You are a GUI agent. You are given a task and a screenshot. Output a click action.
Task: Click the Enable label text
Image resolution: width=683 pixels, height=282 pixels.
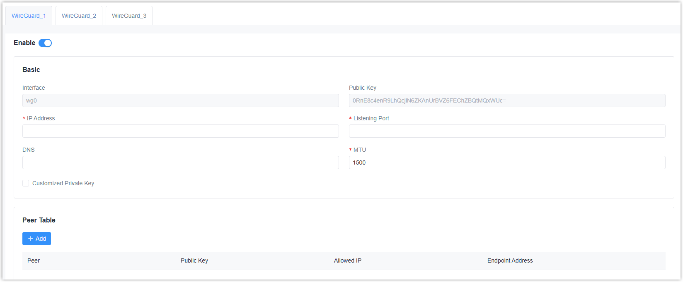[24, 43]
